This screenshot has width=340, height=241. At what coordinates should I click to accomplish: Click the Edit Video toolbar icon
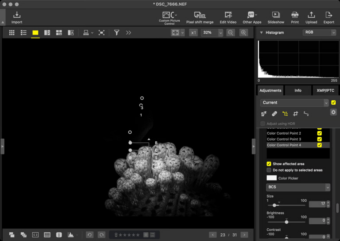pos(228,17)
